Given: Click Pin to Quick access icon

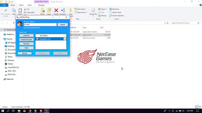Looking at the screenshot, I should tap(6, 10).
